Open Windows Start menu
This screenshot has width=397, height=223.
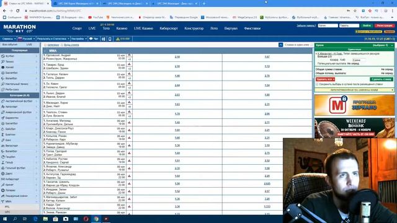(x=5, y=219)
